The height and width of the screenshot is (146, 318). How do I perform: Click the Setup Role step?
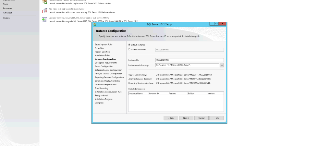[100, 48]
